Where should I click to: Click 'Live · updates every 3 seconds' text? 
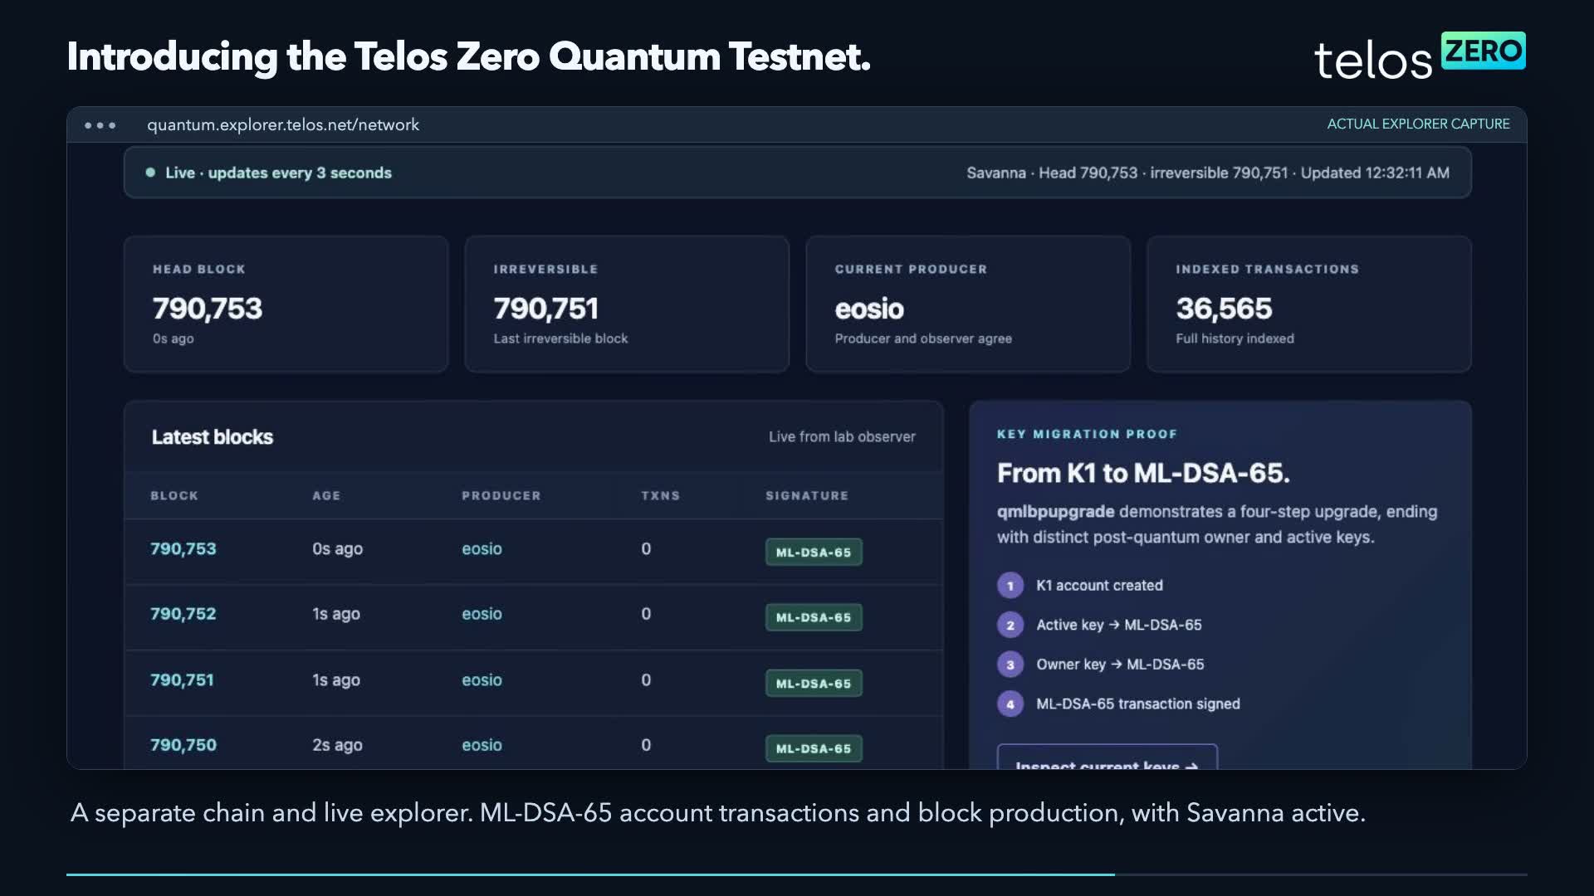click(278, 173)
